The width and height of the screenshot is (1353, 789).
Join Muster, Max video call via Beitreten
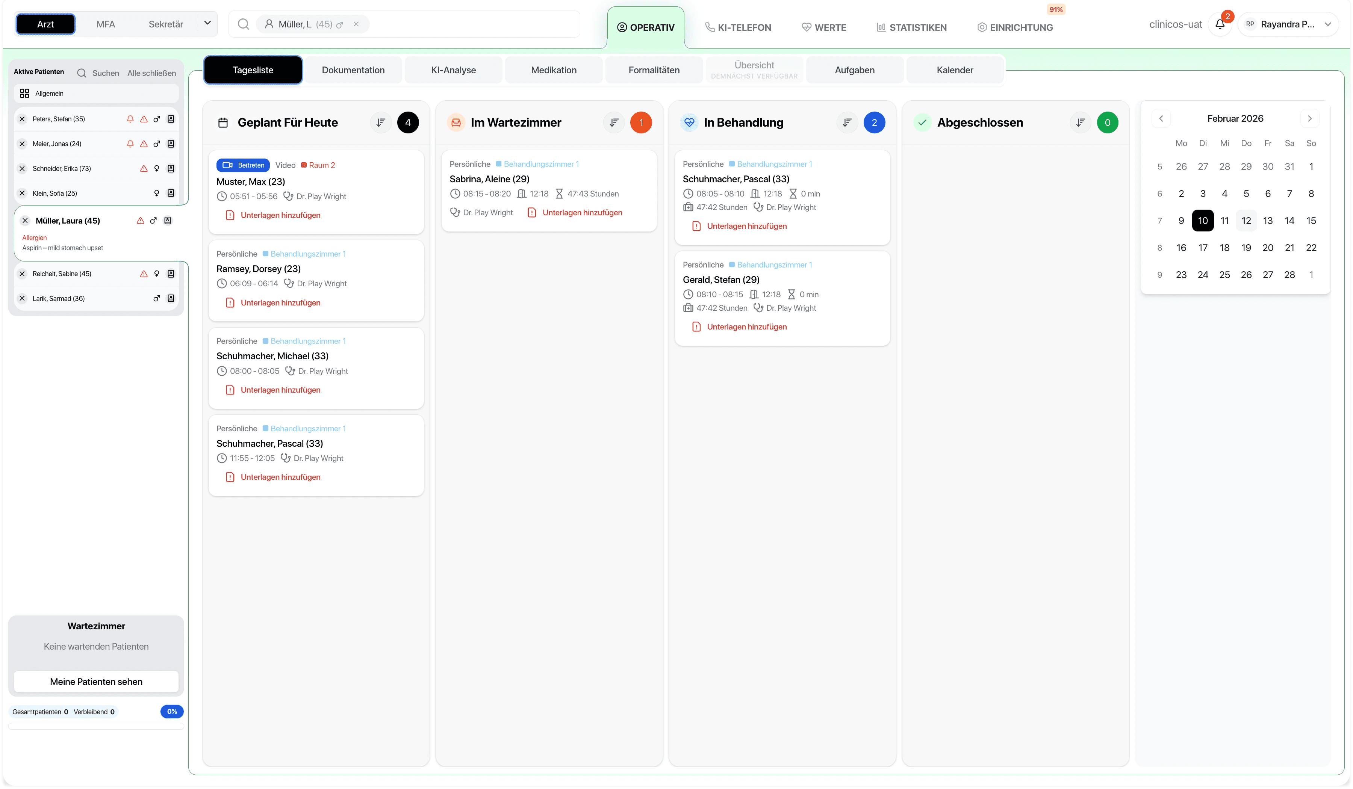point(243,165)
